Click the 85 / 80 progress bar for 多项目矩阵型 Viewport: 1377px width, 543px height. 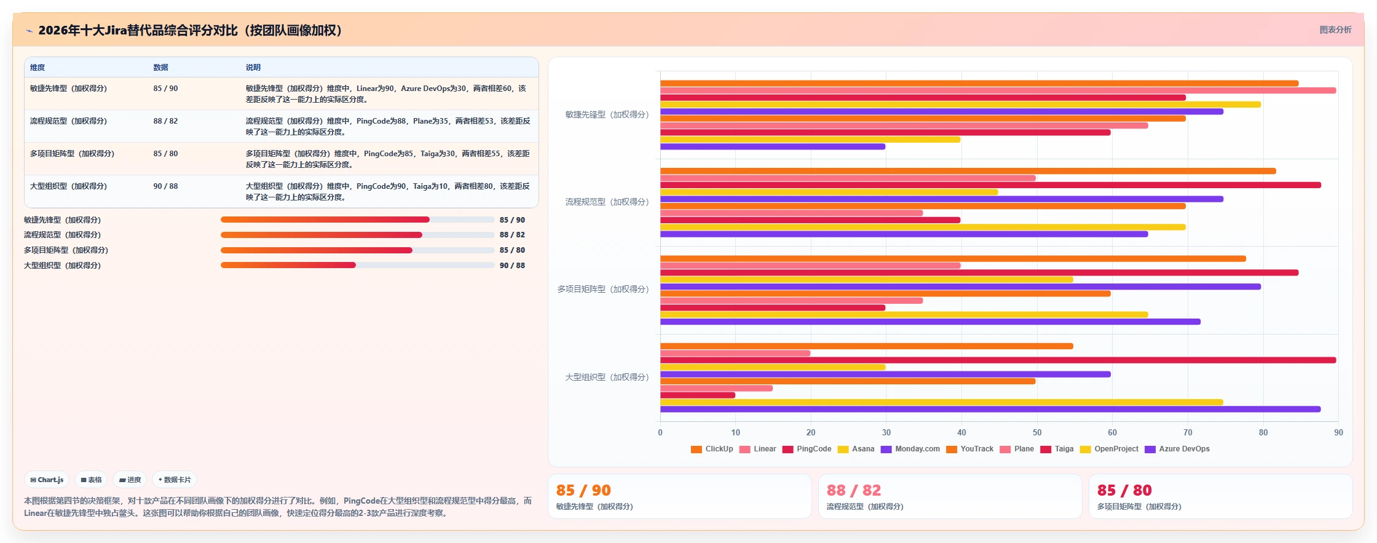[x=358, y=250]
